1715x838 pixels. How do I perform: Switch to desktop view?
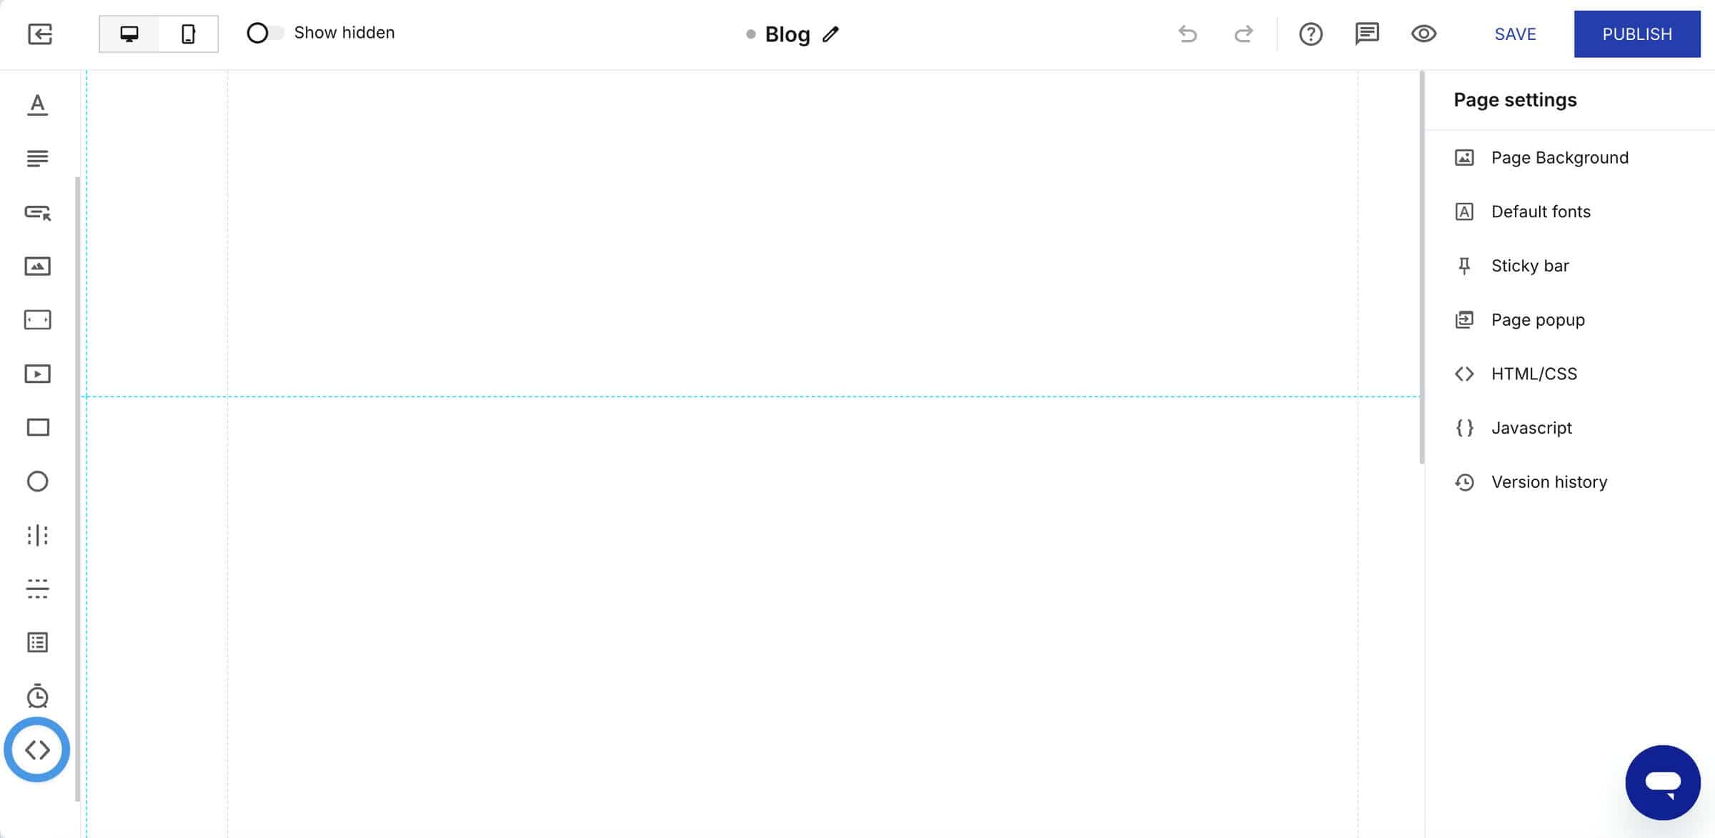pos(129,34)
